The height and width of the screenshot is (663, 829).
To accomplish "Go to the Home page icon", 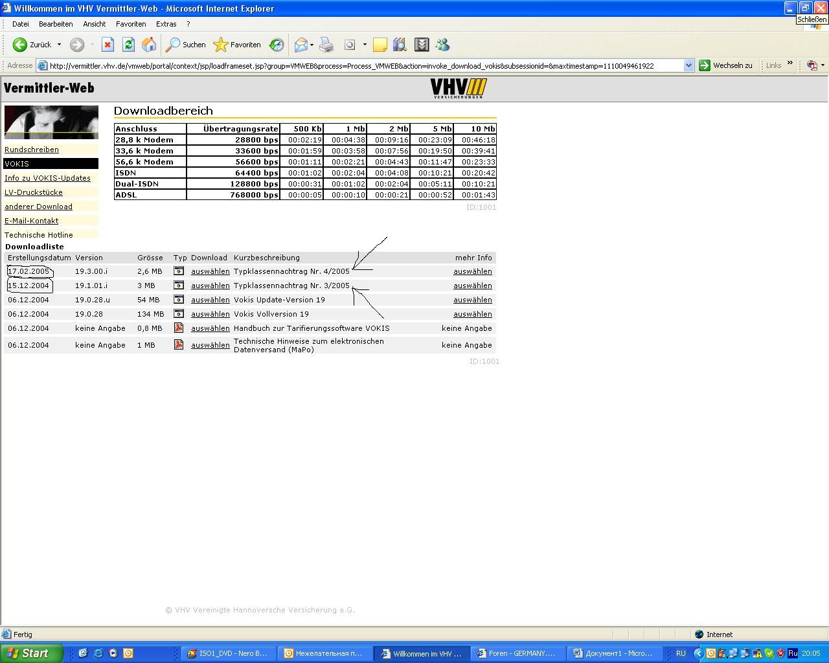I will [x=149, y=45].
